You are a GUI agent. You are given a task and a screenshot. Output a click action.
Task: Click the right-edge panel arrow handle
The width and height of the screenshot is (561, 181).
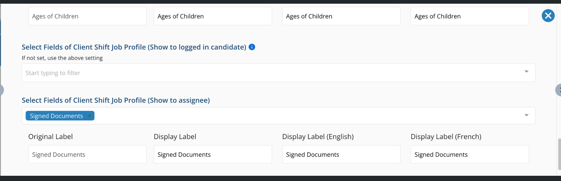[559, 90]
